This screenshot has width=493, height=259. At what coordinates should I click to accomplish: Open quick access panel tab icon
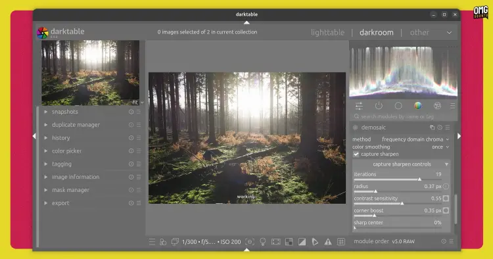coord(359,106)
